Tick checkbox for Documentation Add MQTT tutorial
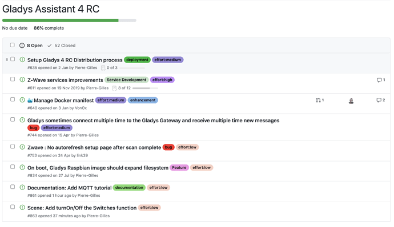 pyautogui.click(x=13, y=187)
